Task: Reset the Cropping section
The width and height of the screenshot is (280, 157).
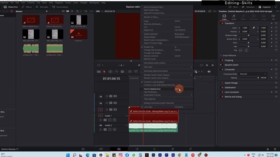Action: coord(276,60)
